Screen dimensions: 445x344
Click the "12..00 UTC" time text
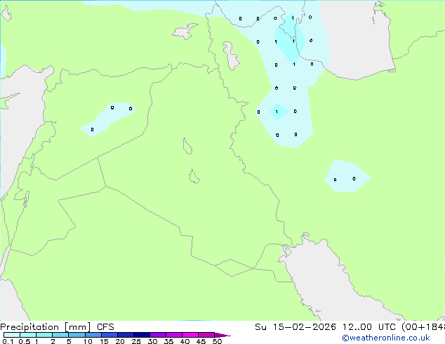(x=369, y=327)
